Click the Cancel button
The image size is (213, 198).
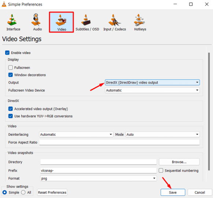pos(200,192)
